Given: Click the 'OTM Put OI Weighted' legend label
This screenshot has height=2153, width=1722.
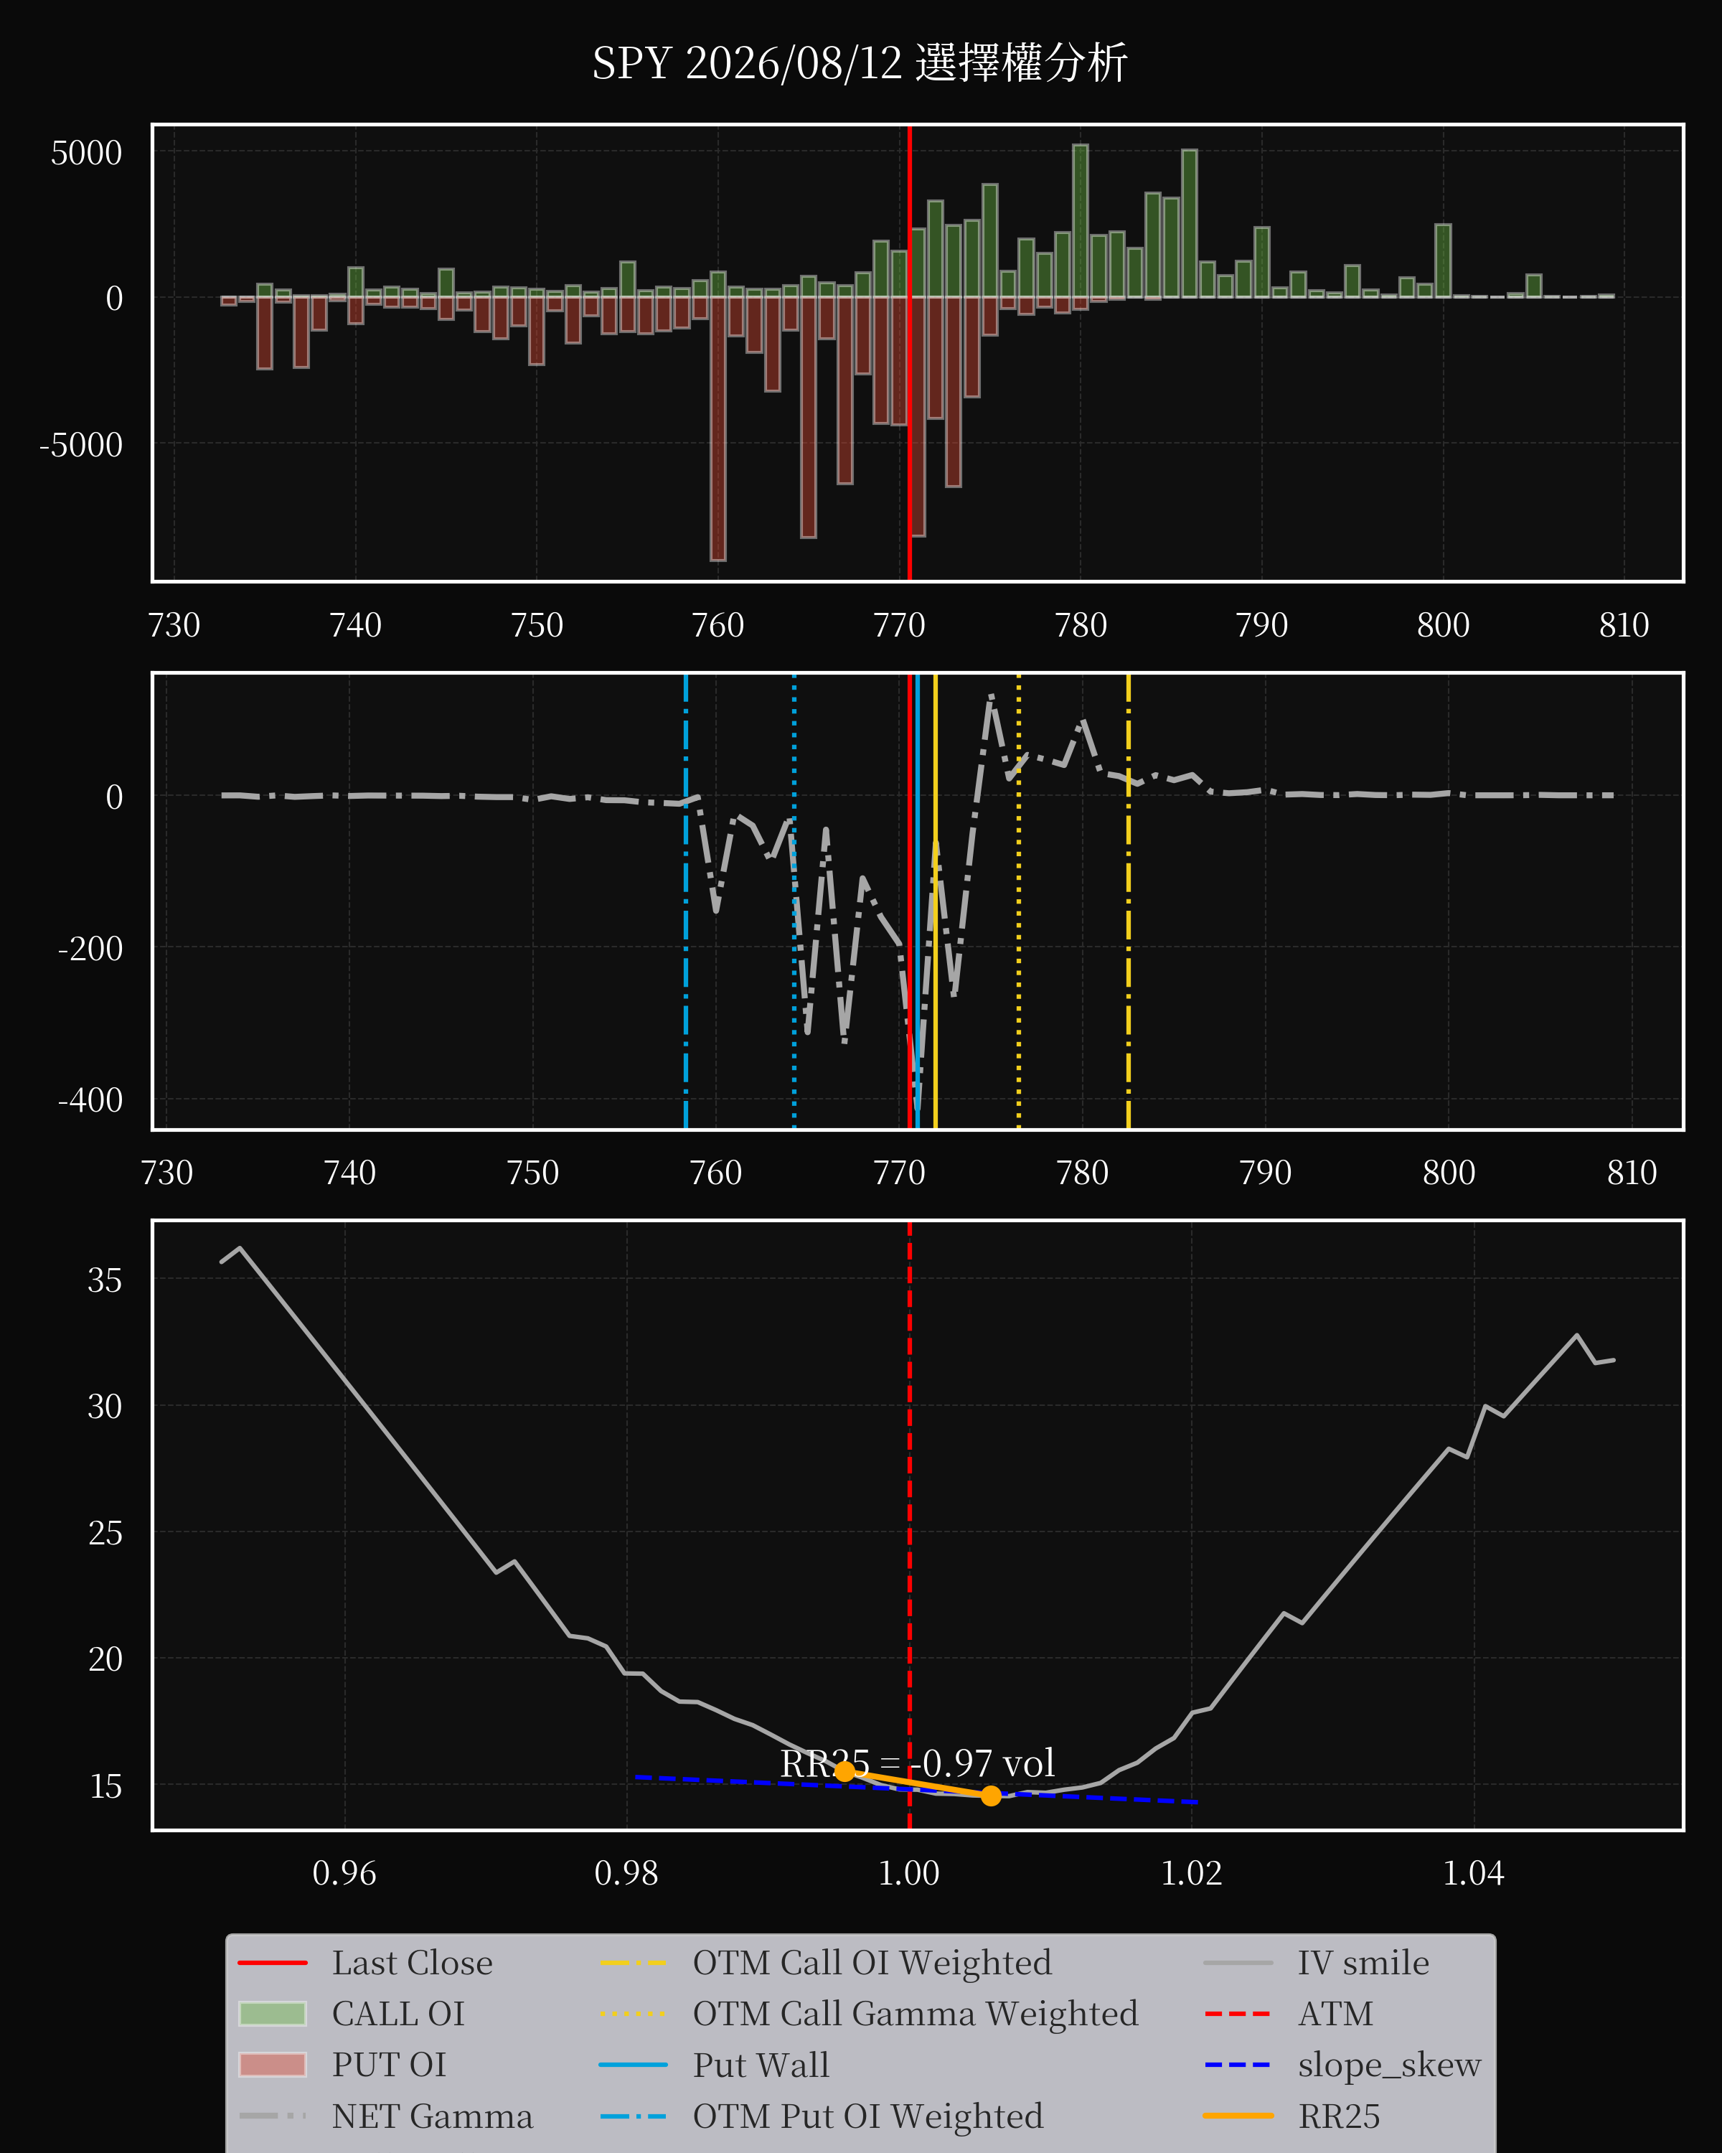Looking at the screenshot, I should (x=868, y=2116).
